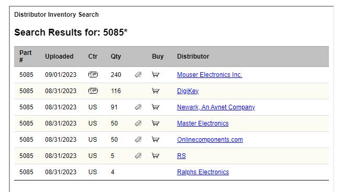Visit the Newark, An Avnet Company link
Image resolution: width=353 pixels, height=192 pixels.
[x=216, y=107]
